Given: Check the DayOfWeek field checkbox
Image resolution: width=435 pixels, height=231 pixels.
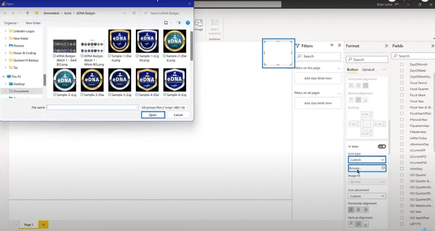Looking at the screenshot, I should (402, 70).
